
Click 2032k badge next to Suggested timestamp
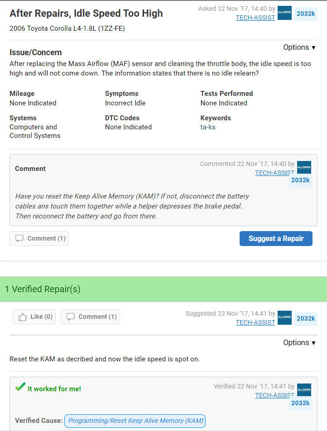pos(306,318)
